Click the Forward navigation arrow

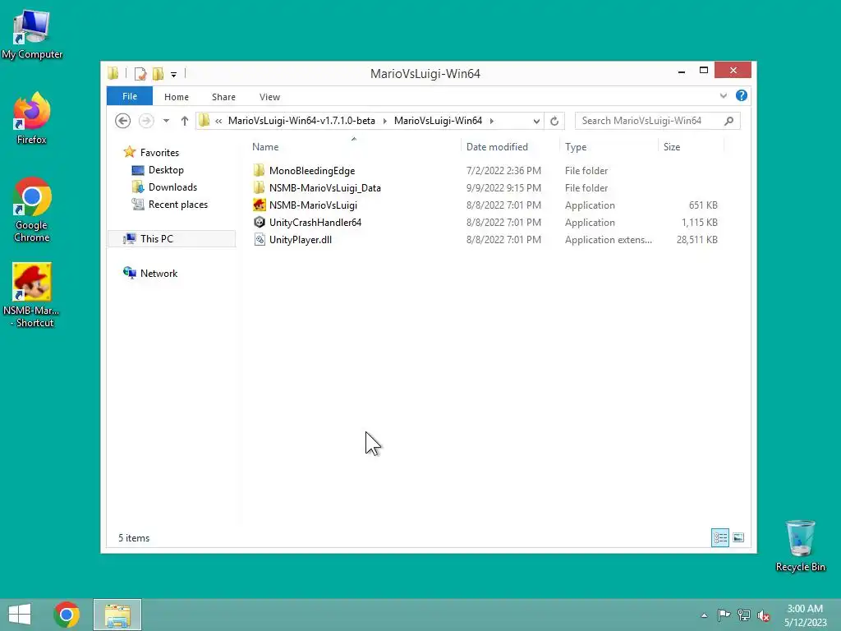[146, 121]
